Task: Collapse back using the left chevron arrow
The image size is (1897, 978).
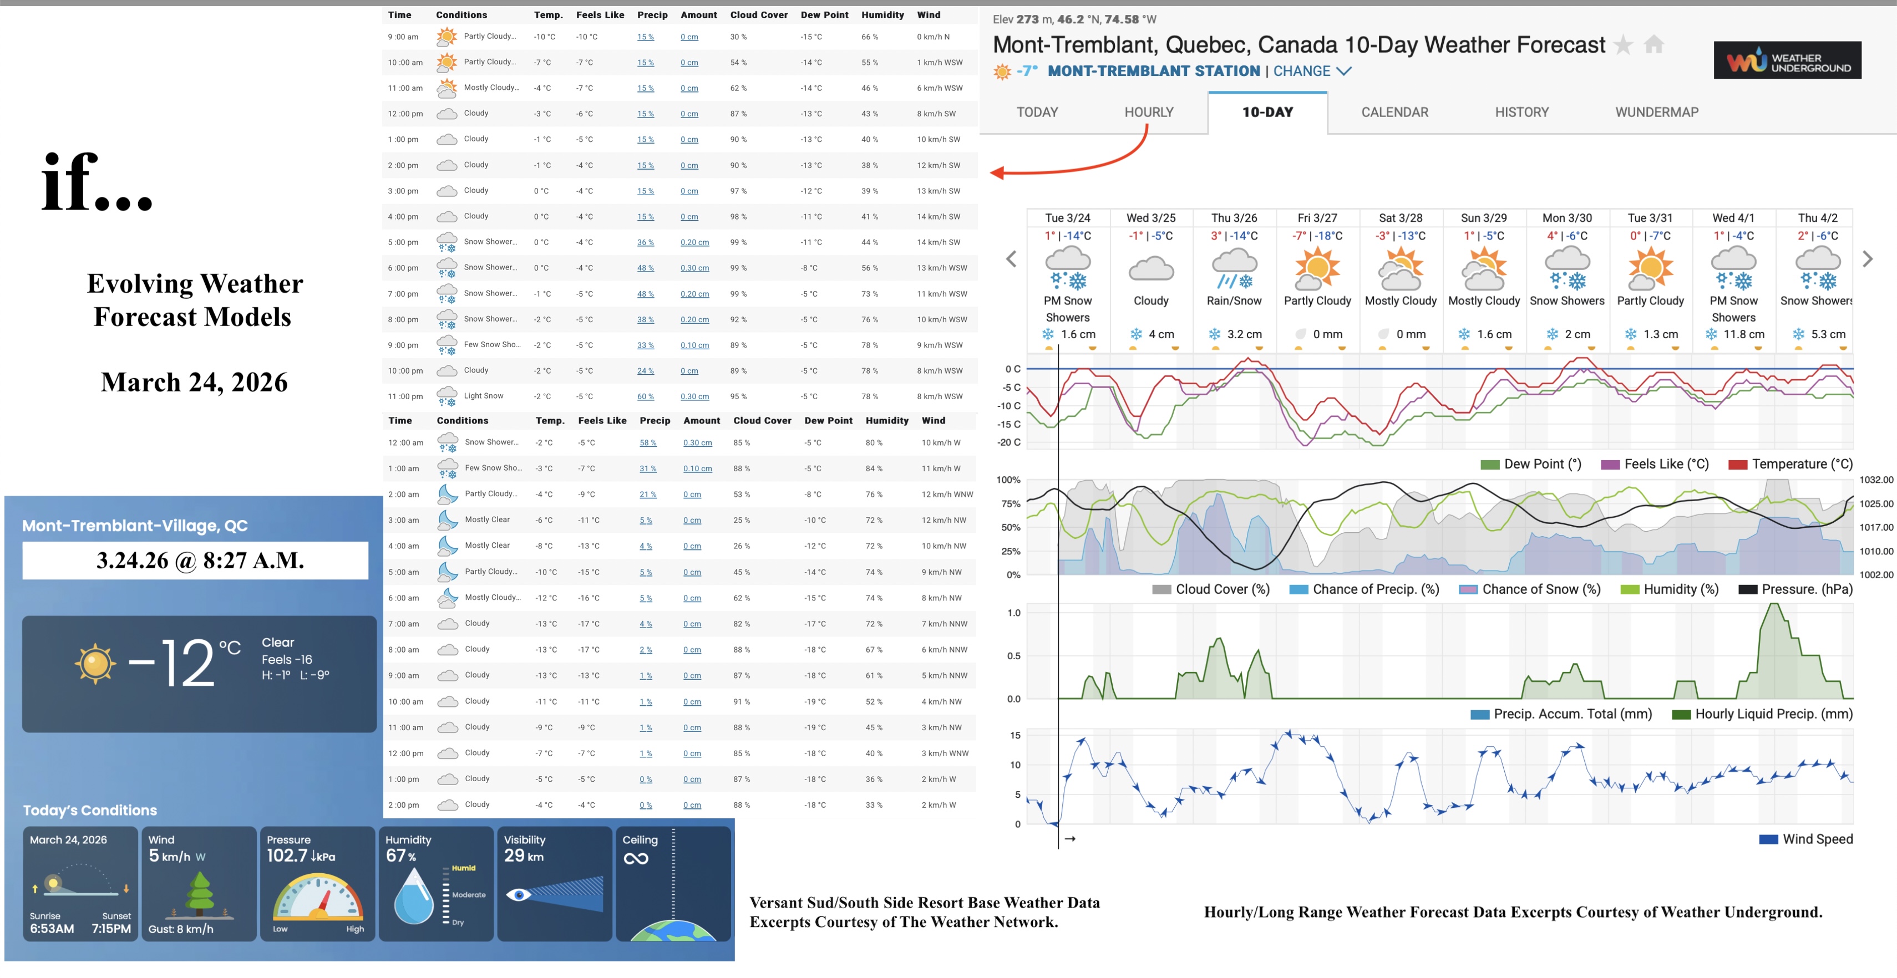Action: 1011,259
